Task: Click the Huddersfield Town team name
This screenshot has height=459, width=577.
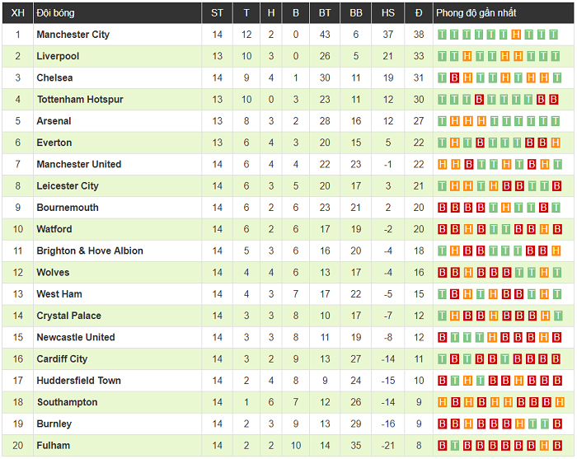Action: (78, 381)
